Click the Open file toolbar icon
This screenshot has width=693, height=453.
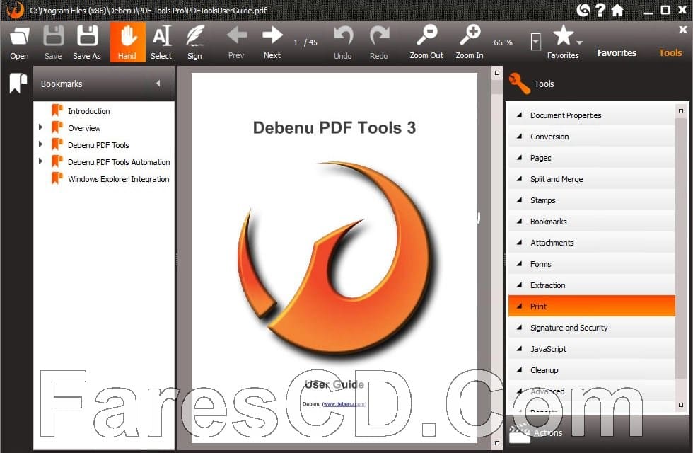coord(20,36)
